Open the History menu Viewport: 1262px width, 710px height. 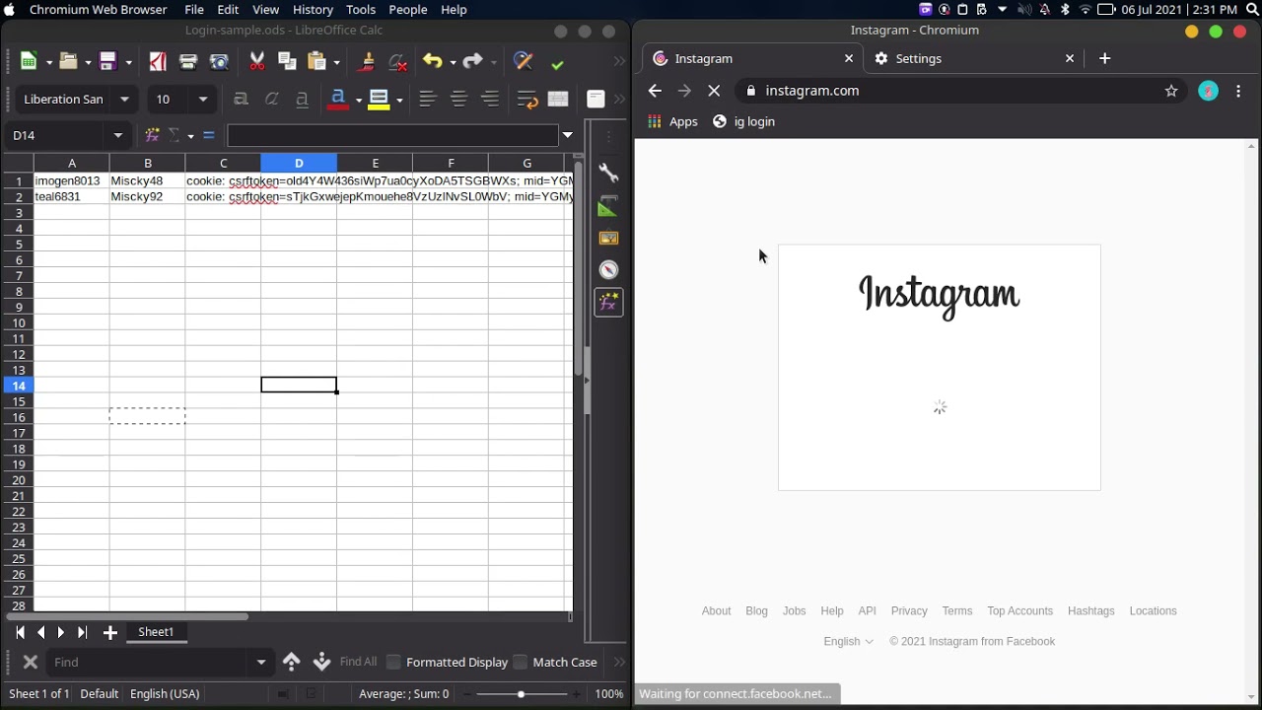(313, 9)
